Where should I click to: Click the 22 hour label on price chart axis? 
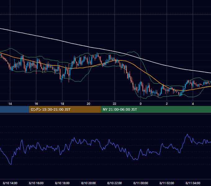point(114,104)
